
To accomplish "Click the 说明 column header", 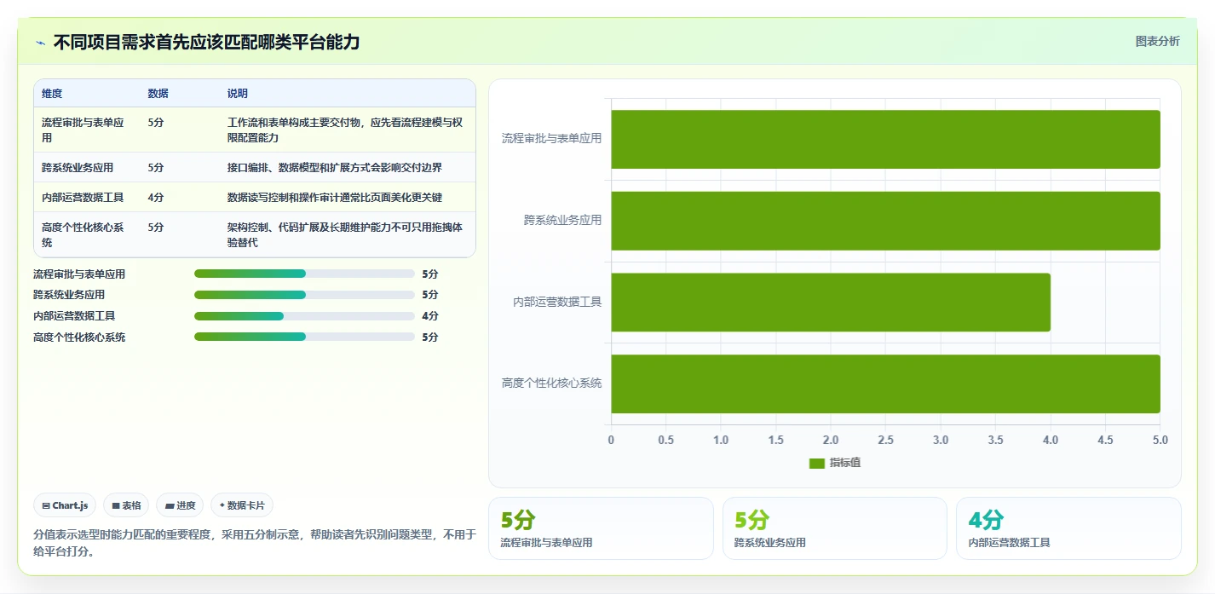I will [x=238, y=94].
